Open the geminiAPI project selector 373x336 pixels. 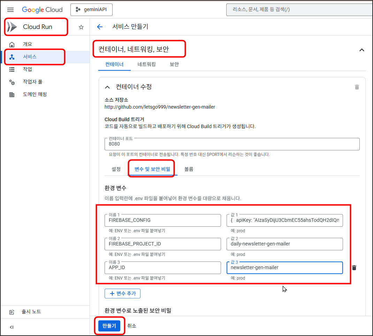[91, 10]
